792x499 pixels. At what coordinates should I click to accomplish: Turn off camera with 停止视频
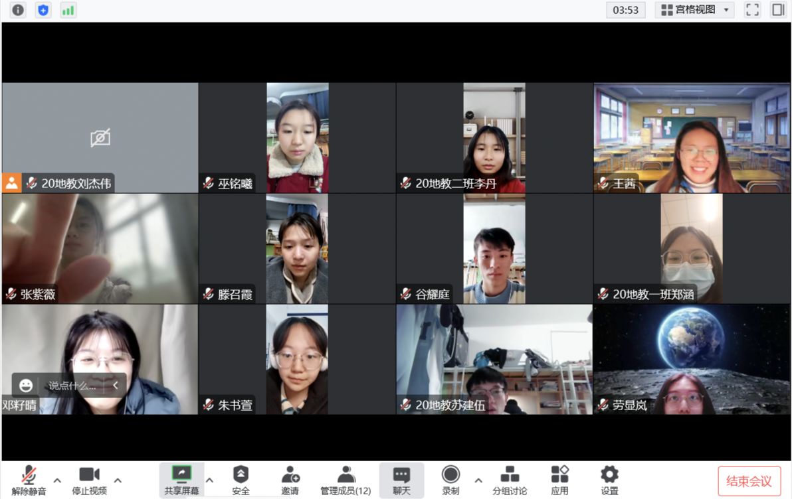[x=89, y=480]
